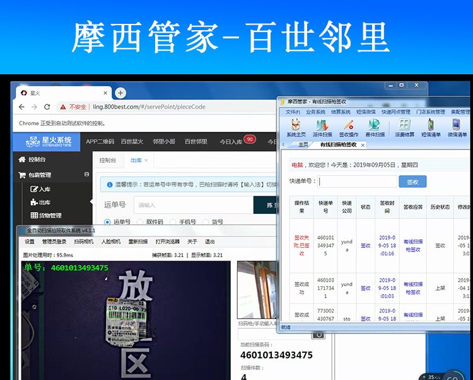Click the blue 签收 button

(412, 181)
